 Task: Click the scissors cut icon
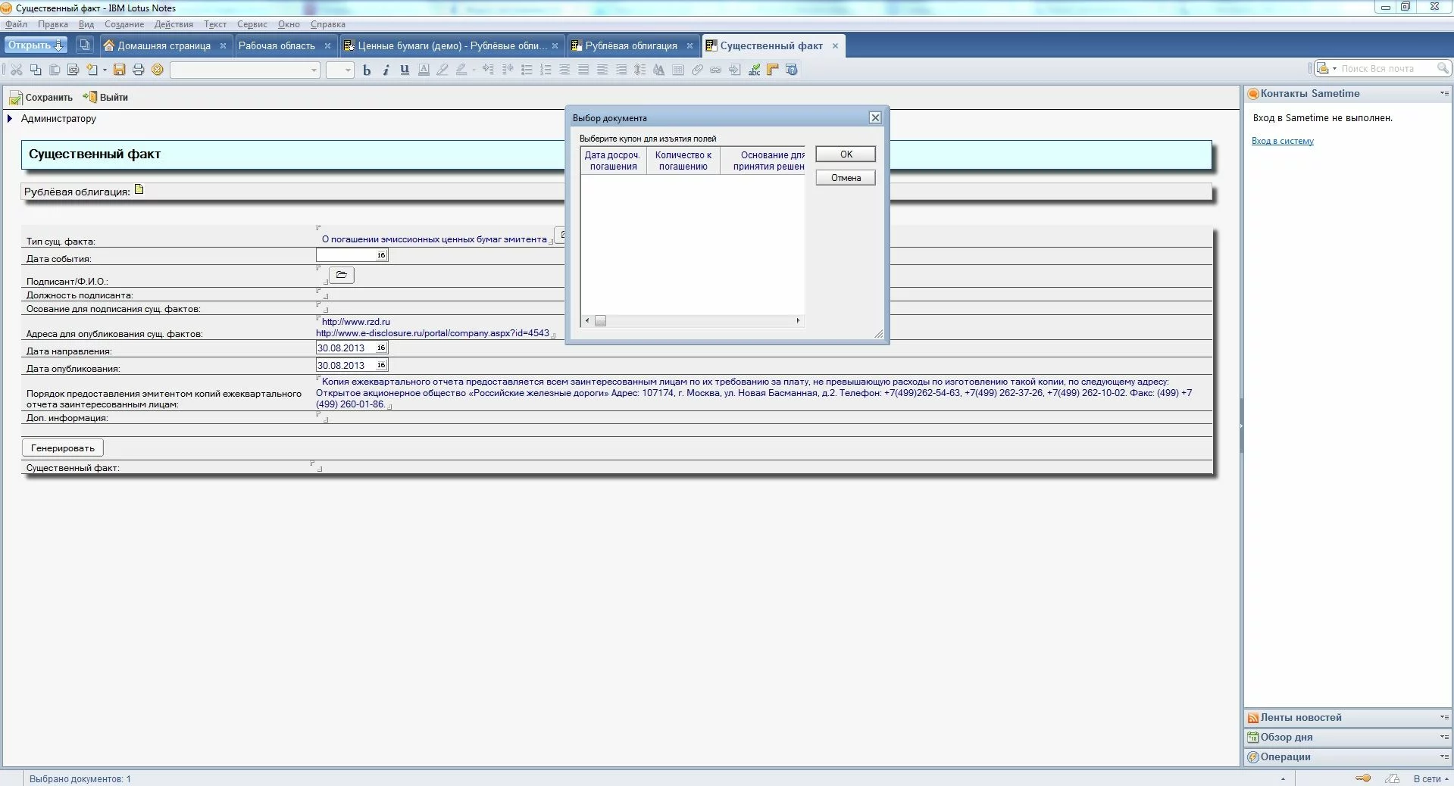tap(16, 70)
